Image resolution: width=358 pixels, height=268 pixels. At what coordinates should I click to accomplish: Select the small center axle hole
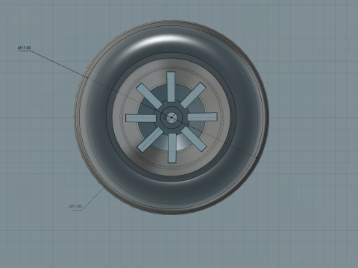click(172, 118)
